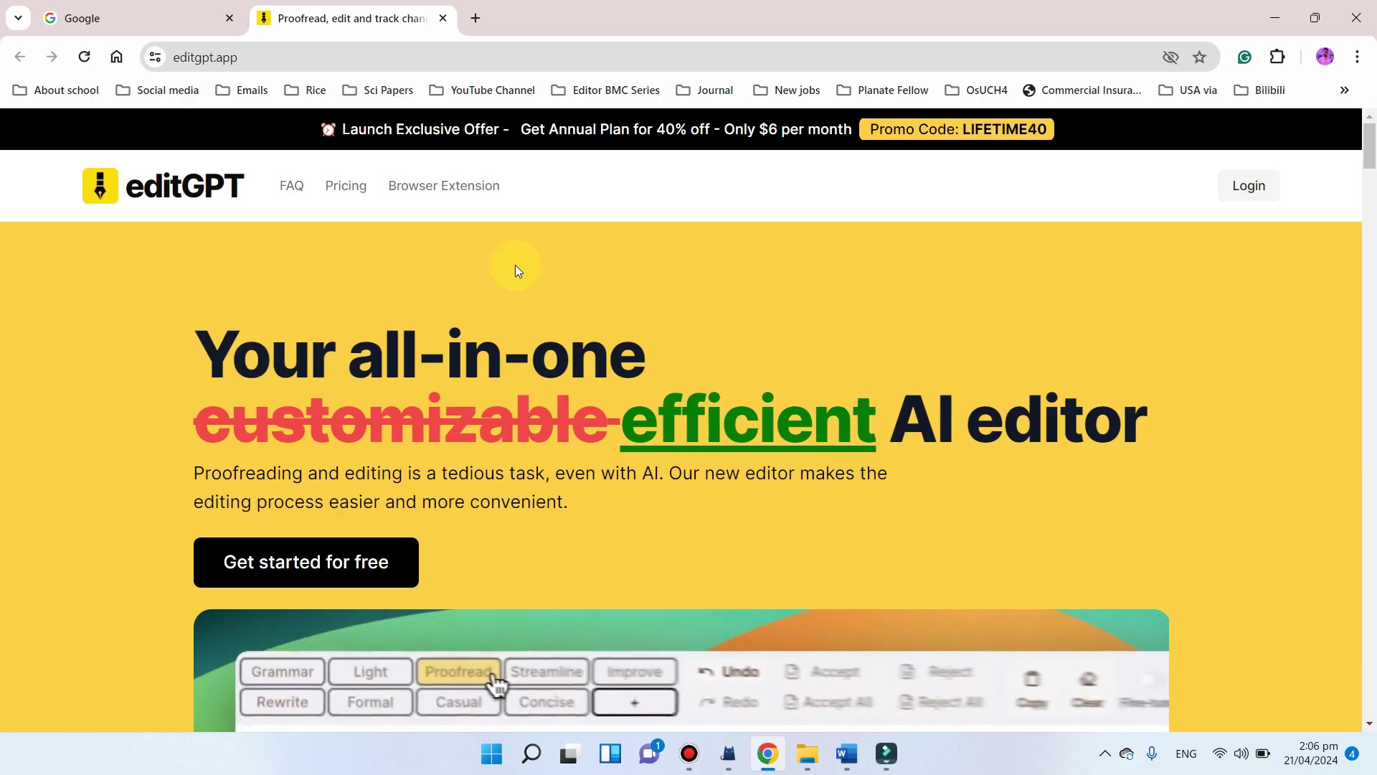Switch to Google Chrome in taskbar
Viewport: 1377px width, 775px height.
767,753
